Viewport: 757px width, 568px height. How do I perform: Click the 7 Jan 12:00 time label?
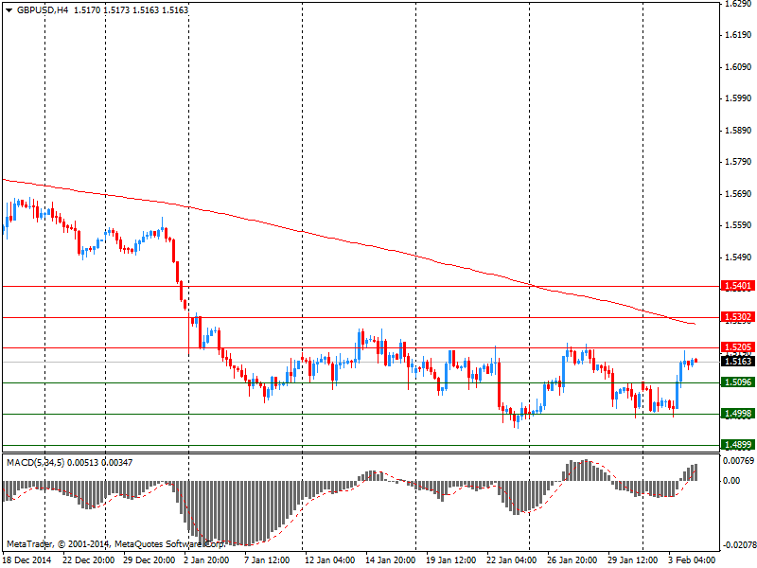pyautogui.click(x=267, y=560)
